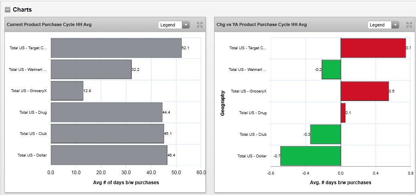Click the red GroceryX bar 0.5
Image resolution: width=416 pixels, height=195 pixels.
click(364, 91)
